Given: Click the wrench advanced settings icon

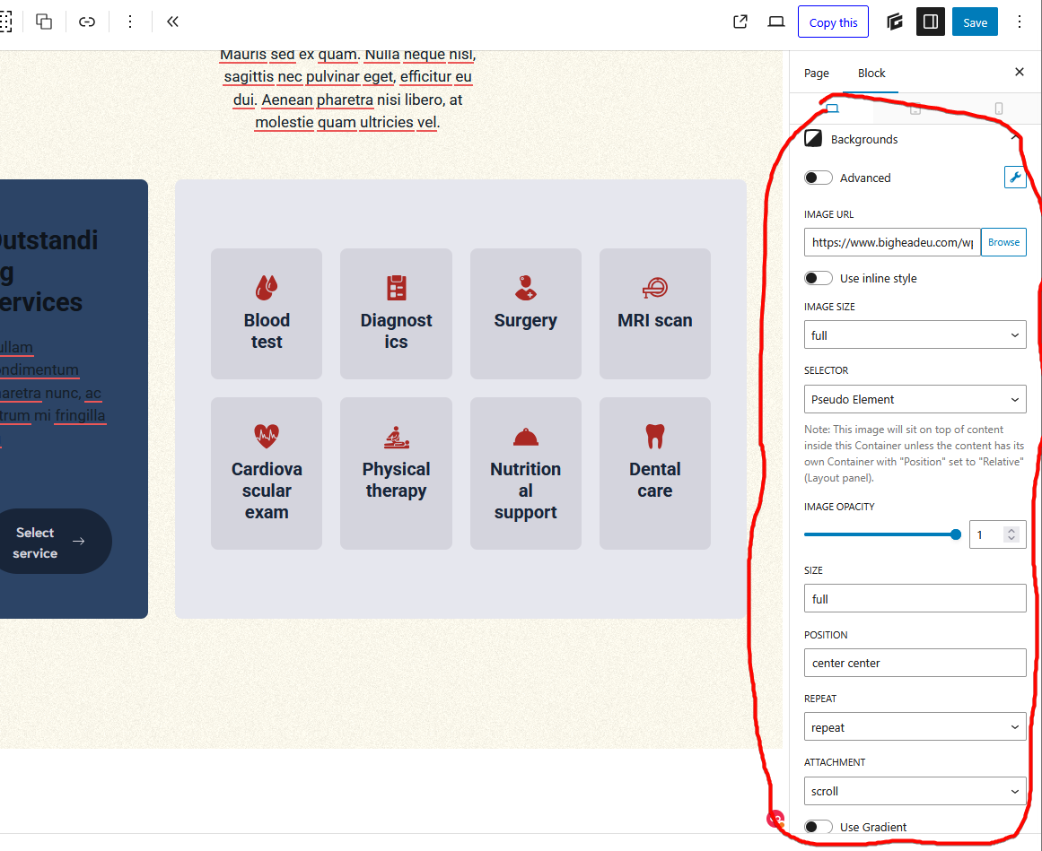Looking at the screenshot, I should coord(1015,178).
